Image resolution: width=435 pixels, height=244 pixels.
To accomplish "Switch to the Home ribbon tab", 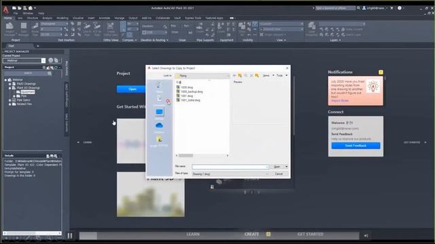I will [7, 18].
